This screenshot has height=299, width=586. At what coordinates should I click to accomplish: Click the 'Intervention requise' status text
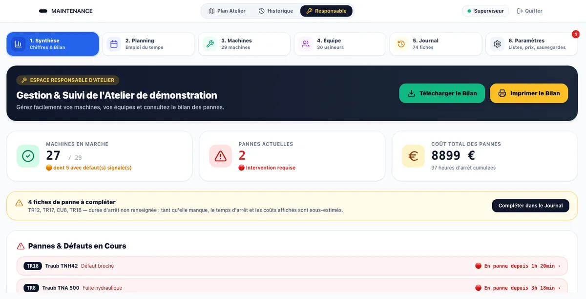point(271,168)
